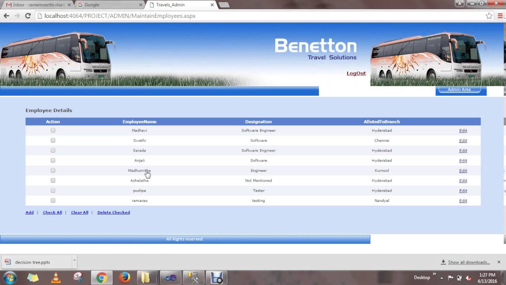Tick the checkbox for Anjali
This screenshot has width=506, height=285.
click(x=53, y=160)
